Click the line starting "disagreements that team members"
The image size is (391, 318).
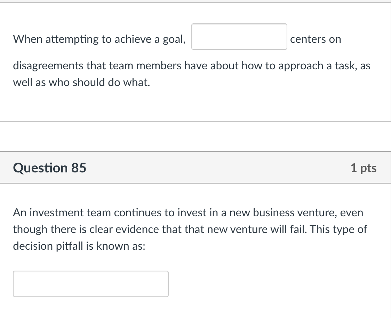(x=191, y=65)
